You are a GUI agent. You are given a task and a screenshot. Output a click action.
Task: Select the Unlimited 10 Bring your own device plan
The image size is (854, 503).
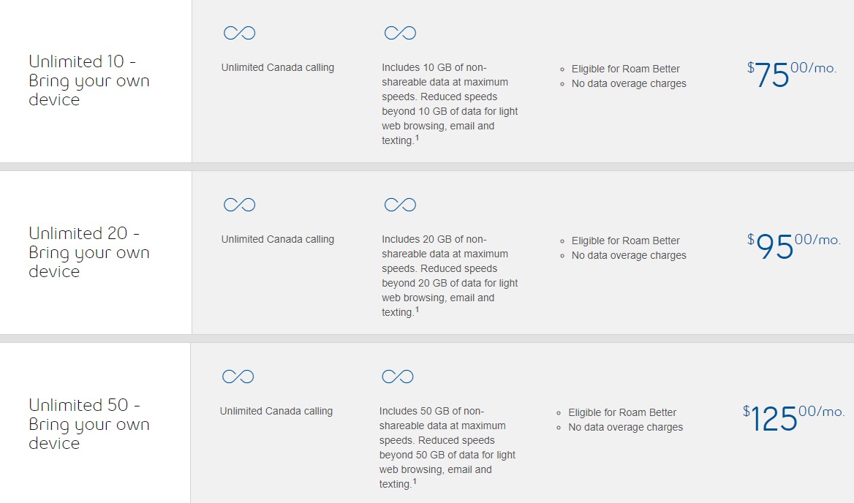(x=88, y=80)
